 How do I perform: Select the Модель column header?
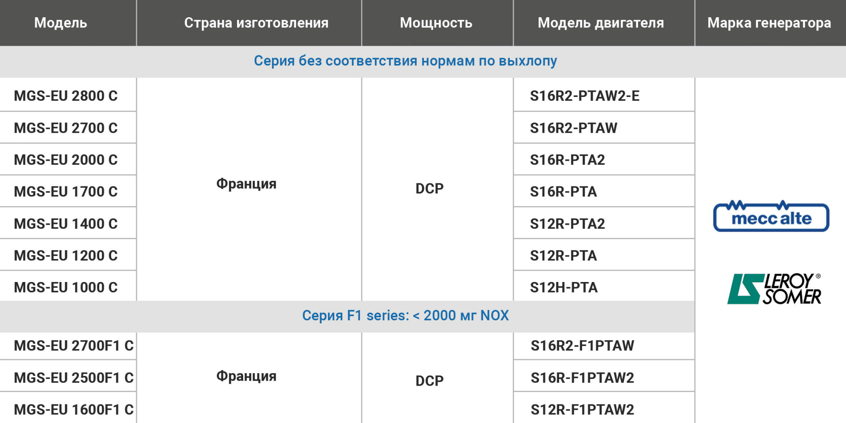pos(61,23)
